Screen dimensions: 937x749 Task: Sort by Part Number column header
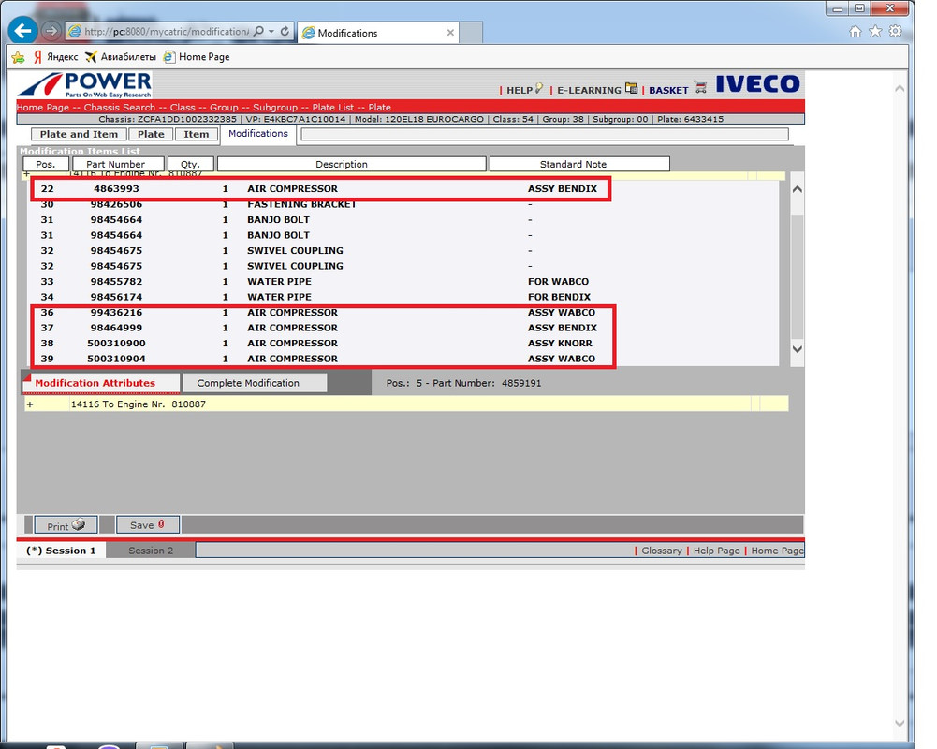[x=118, y=164]
